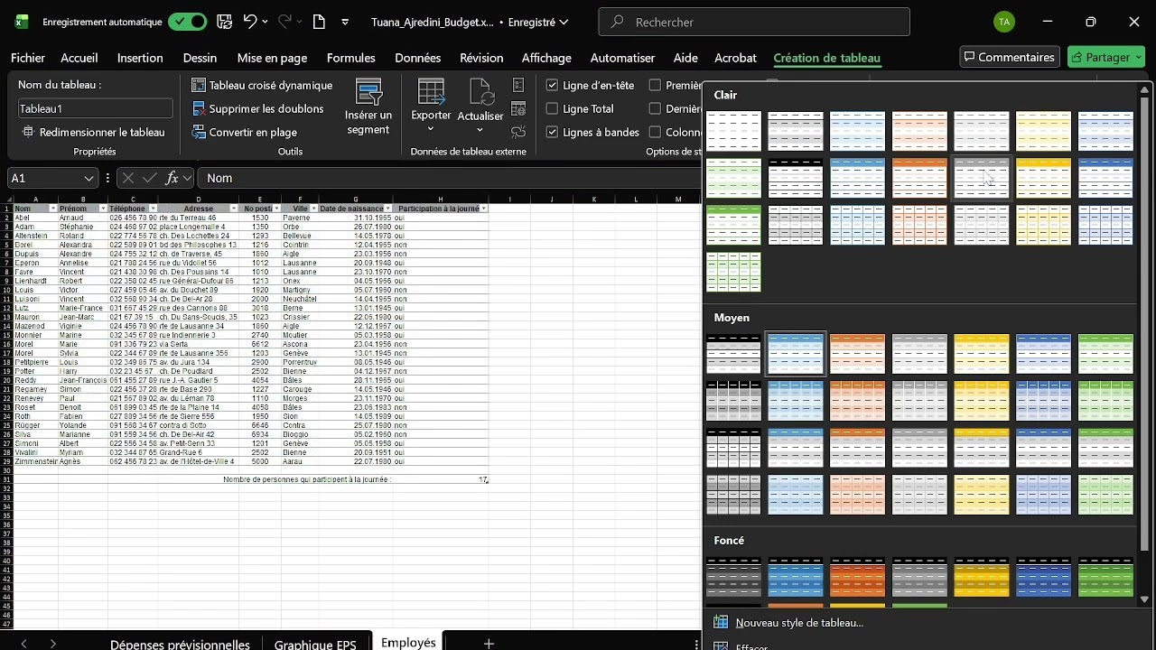
Task: Click the search magnifier in Rechercher box
Action: coord(617,22)
